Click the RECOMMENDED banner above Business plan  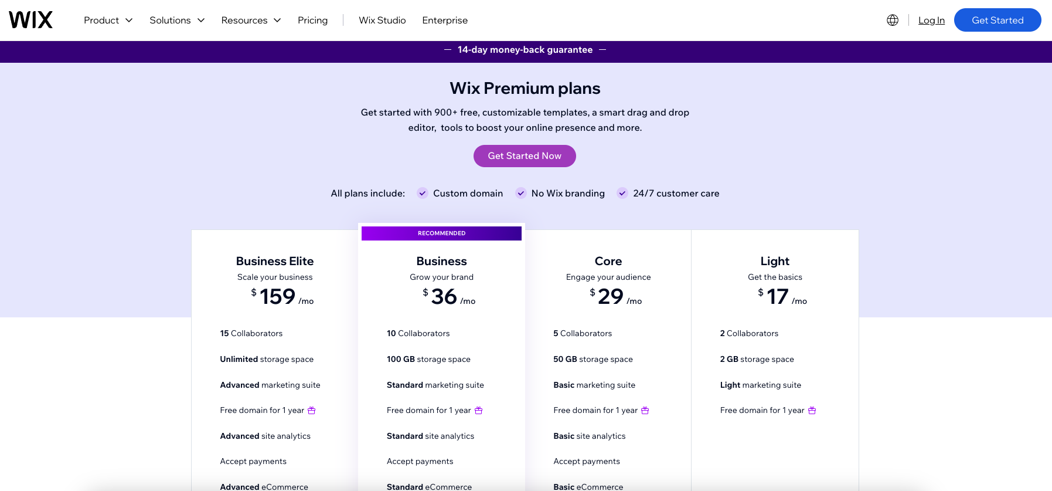tap(441, 233)
